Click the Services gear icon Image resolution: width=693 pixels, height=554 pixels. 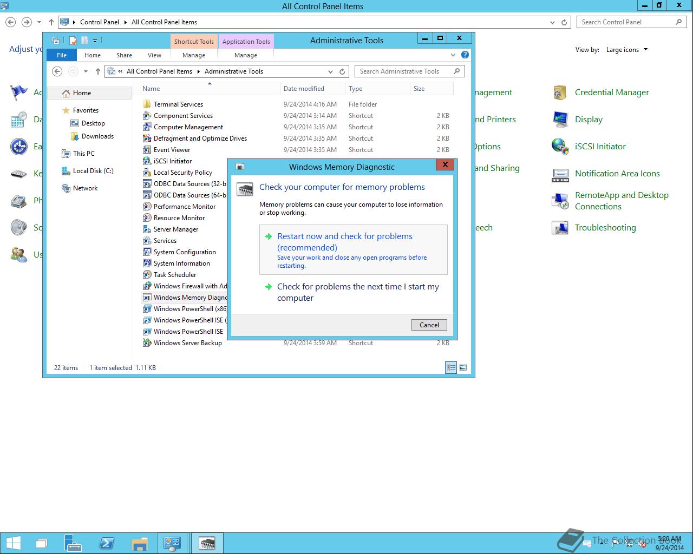(x=147, y=241)
